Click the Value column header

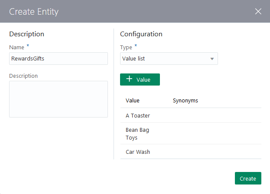point(133,101)
